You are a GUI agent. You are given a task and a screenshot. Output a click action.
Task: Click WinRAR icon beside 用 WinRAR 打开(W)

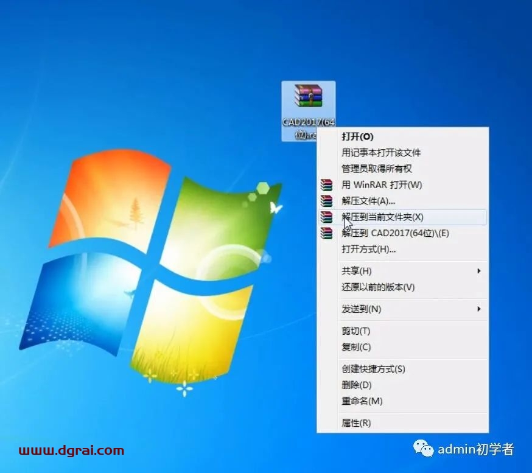pyautogui.click(x=326, y=185)
